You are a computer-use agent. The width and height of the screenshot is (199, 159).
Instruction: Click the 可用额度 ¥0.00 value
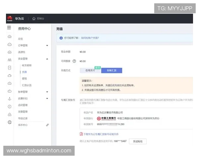pyautogui.click(x=83, y=61)
